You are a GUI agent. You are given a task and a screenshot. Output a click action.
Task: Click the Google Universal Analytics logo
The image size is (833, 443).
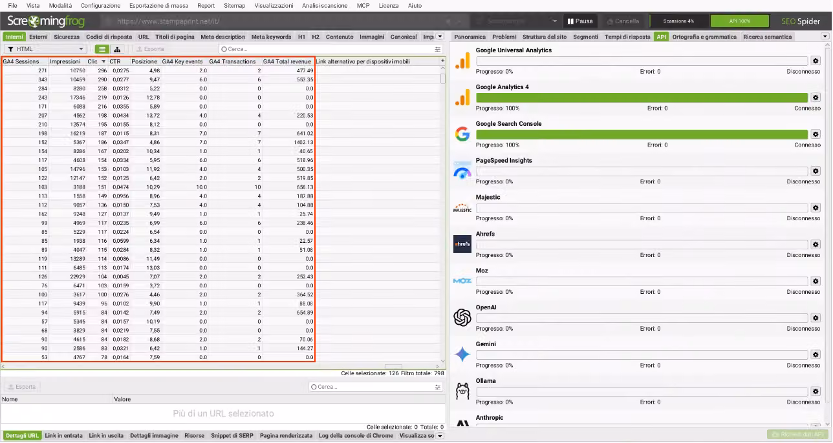tap(462, 61)
